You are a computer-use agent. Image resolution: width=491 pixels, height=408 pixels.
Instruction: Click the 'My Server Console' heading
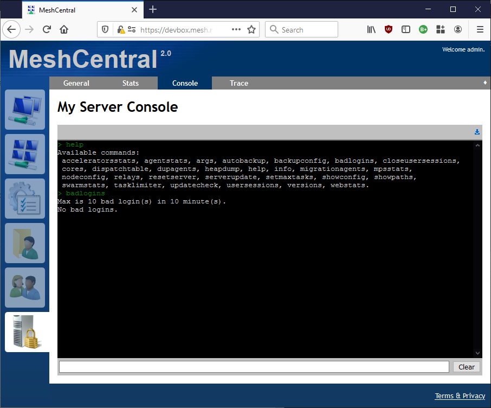pyautogui.click(x=118, y=107)
